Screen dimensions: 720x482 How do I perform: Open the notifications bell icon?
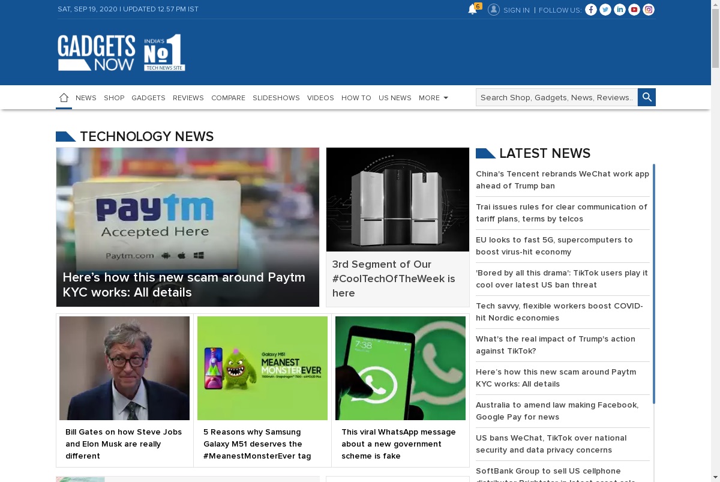click(x=473, y=10)
